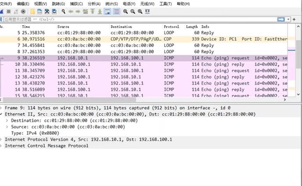
Task: Reset text zoom to normal size
Action: click(140, 11)
